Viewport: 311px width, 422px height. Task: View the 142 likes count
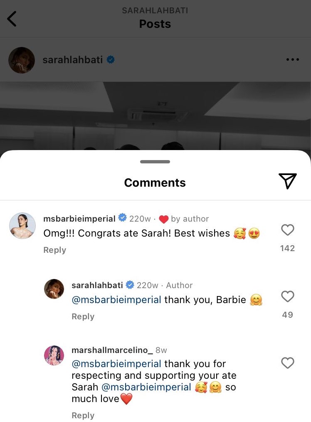click(x=287, y=248)
